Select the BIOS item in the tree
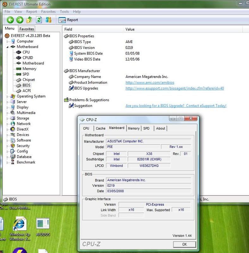Image resolution: width=249 pixels, height=253 pixels. (x=26, y=85)
